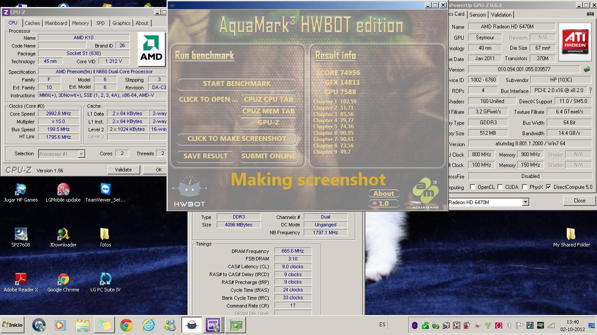The width and height of the screenshot is (597, 335).
Task: Open the Google Chrome desktop shortcut
Action: 63,282
